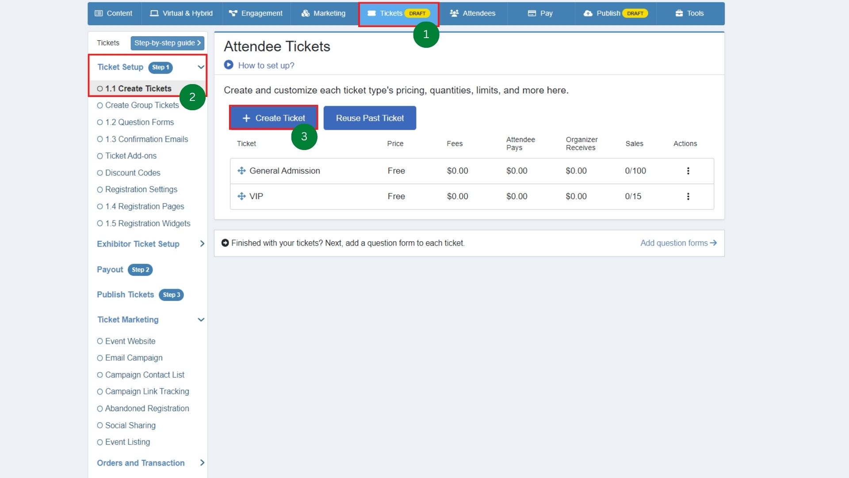The image size is (849, 478).
Task: Click the play icon beside How to set up
Action: tap(229, 65)
